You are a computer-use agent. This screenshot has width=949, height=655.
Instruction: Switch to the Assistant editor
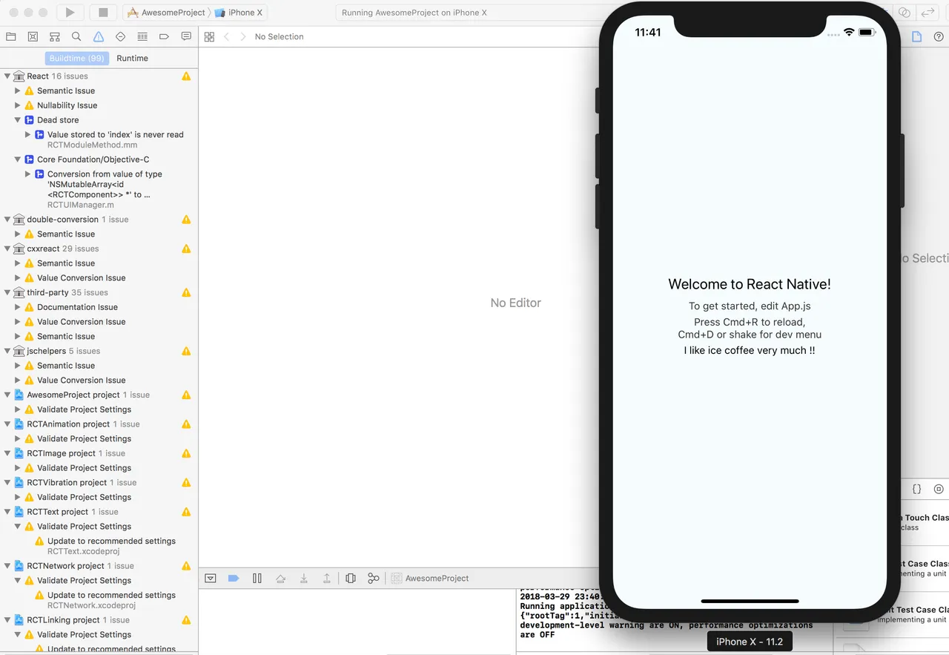pyautogui.click(x=905, y=13)
